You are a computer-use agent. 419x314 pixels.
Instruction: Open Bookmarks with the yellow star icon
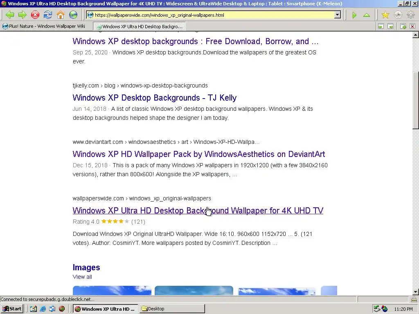385,15
